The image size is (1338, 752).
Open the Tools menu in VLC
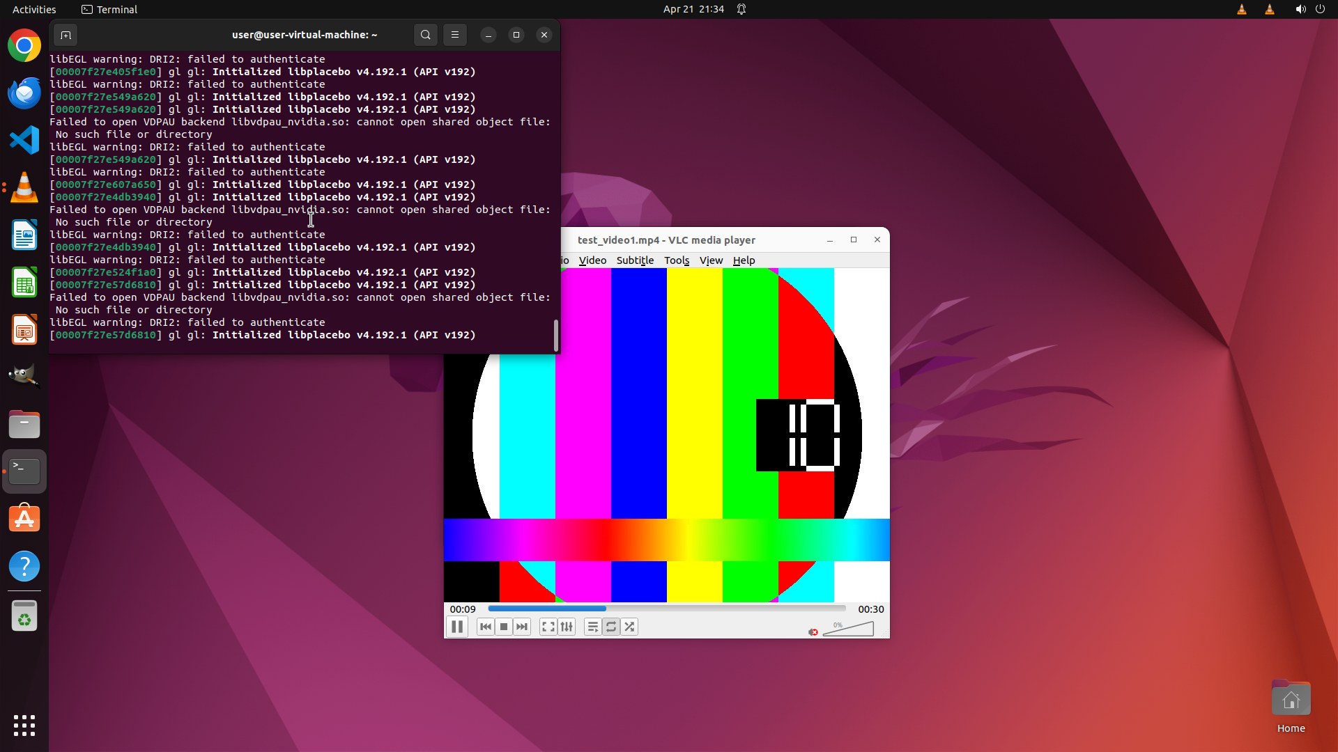[676, 260]
